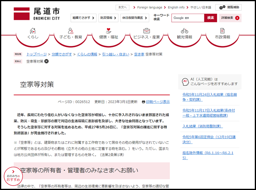Image resolution: width=256 pixels, height=190 pixels.
Task: Click 更新日：2023年3月1日更新 text
Action: (x=116, y=102)
